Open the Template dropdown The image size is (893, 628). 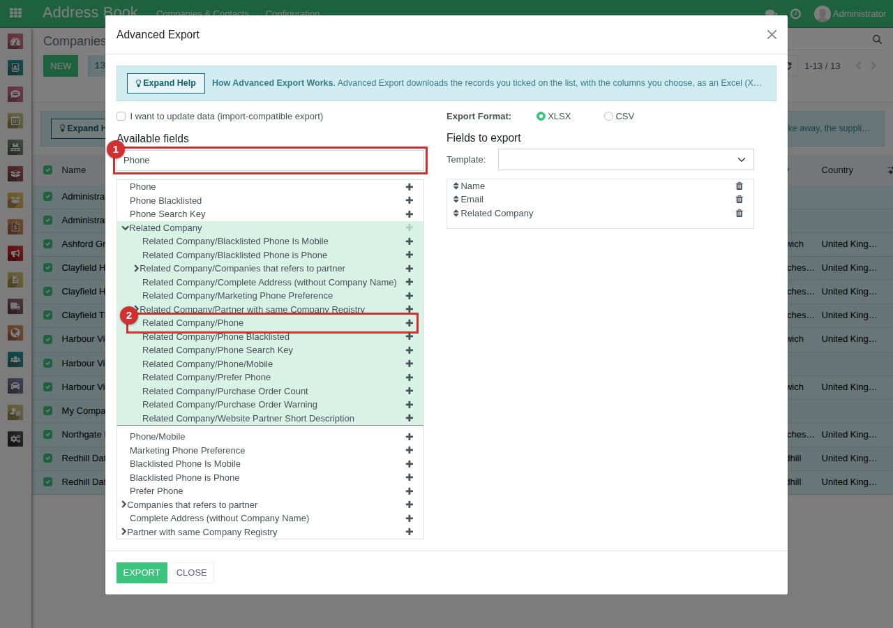(x=626, y=159)
